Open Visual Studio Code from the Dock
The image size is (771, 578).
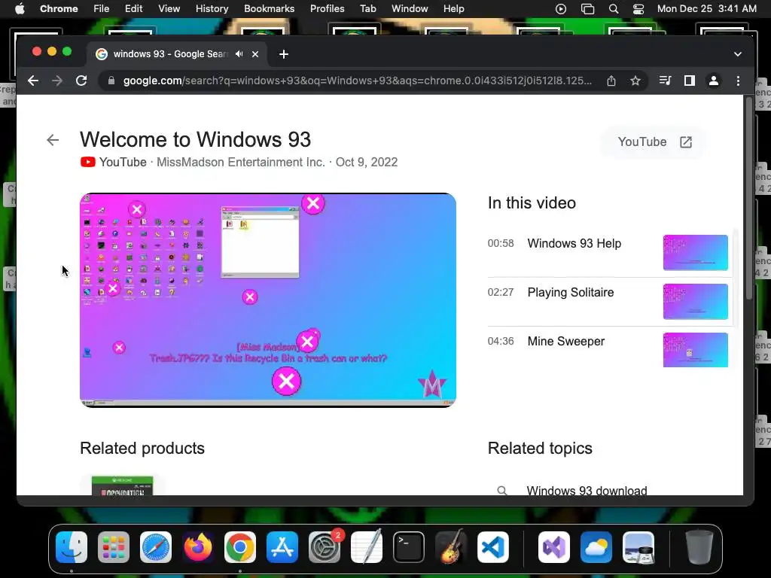point(493,547)
